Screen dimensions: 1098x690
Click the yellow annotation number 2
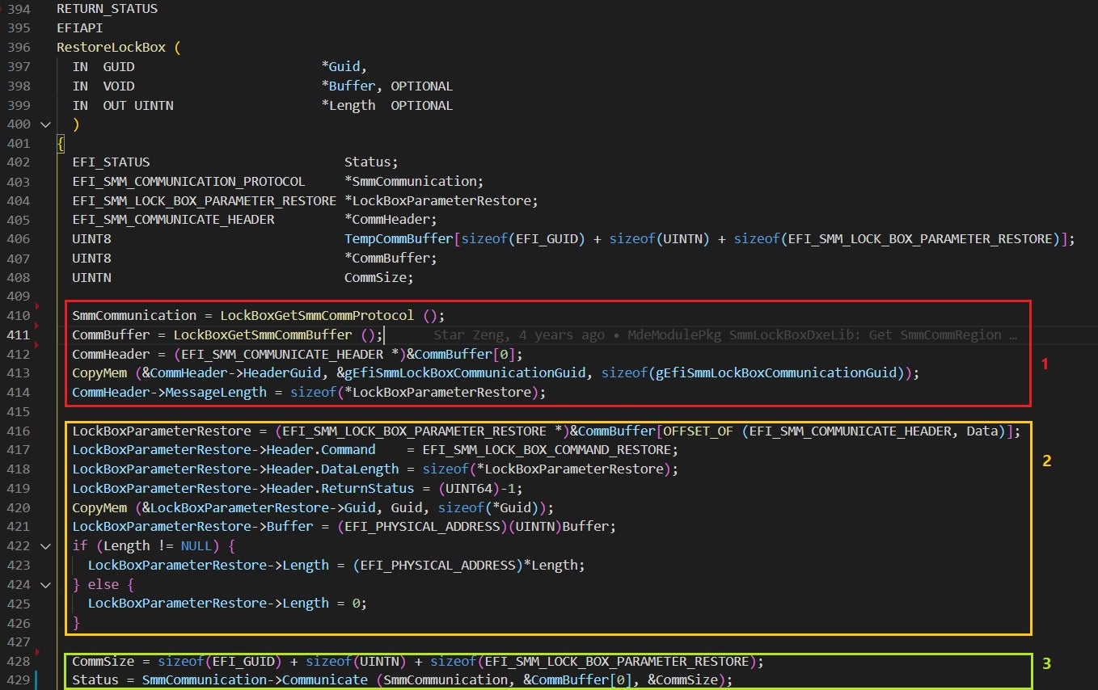[1046, 461]
